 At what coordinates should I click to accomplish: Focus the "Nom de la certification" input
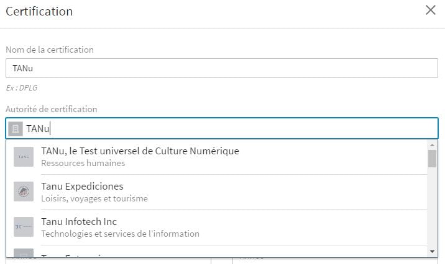[x=221, y=68]
